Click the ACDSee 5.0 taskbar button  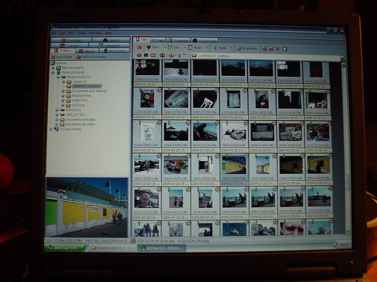click(x=162, y=248)
